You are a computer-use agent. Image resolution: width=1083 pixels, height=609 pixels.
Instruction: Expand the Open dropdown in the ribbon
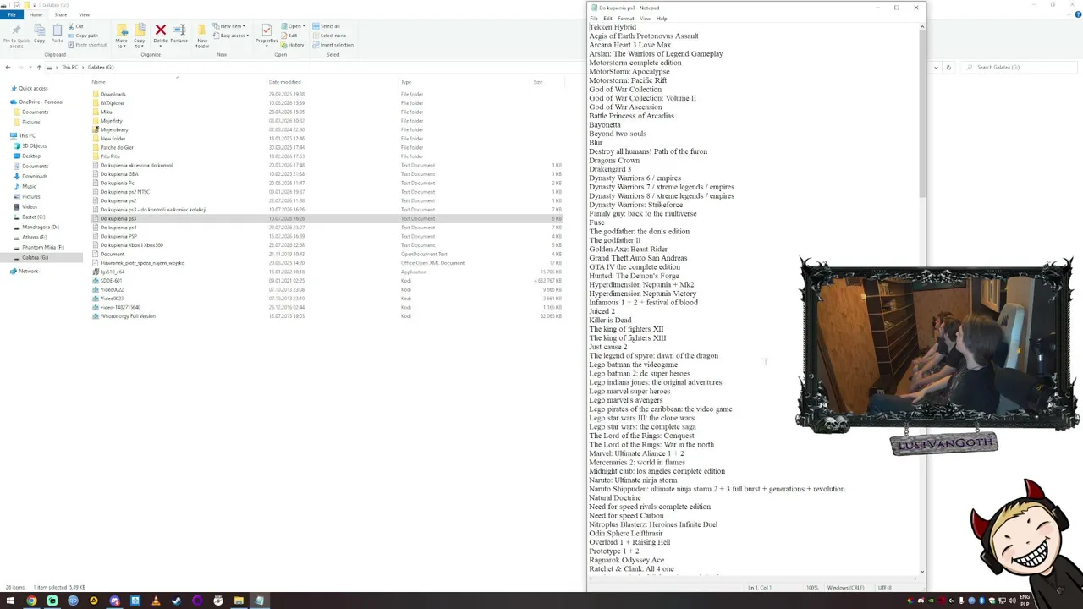point(294,26)
